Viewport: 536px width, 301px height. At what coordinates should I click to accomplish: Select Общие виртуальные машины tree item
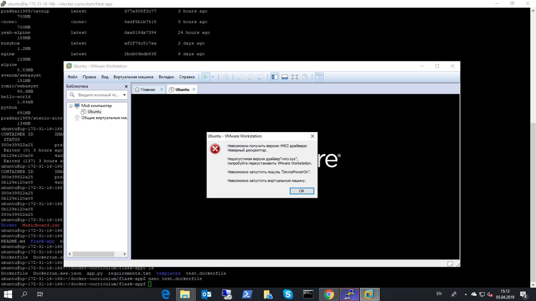[x=104, y=117]
